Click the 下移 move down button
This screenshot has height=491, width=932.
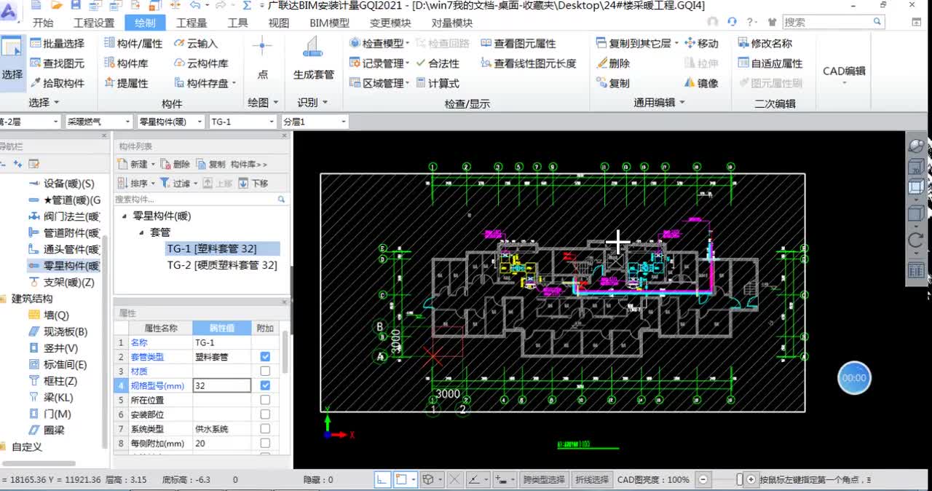(253, 184)
